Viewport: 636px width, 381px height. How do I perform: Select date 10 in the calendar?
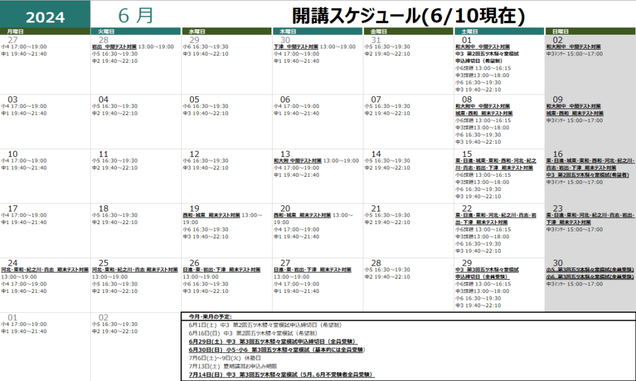pos(12,154)
